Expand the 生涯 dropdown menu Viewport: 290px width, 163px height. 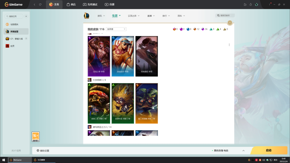[116, 16]
